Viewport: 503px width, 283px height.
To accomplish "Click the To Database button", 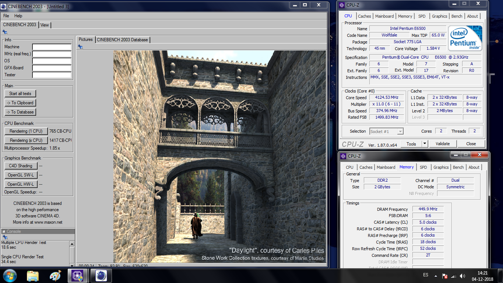I will pos(20,112).
